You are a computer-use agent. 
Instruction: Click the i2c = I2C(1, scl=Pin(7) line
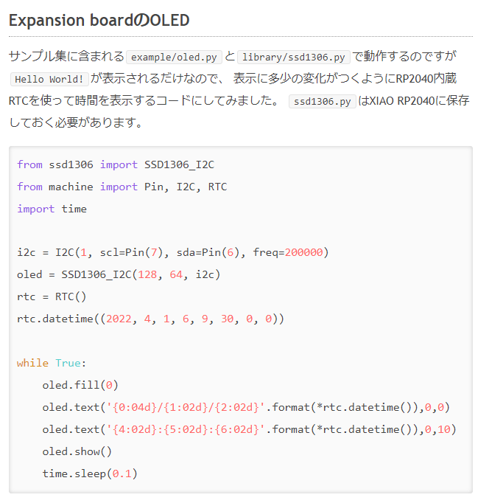tap(173, 252)
